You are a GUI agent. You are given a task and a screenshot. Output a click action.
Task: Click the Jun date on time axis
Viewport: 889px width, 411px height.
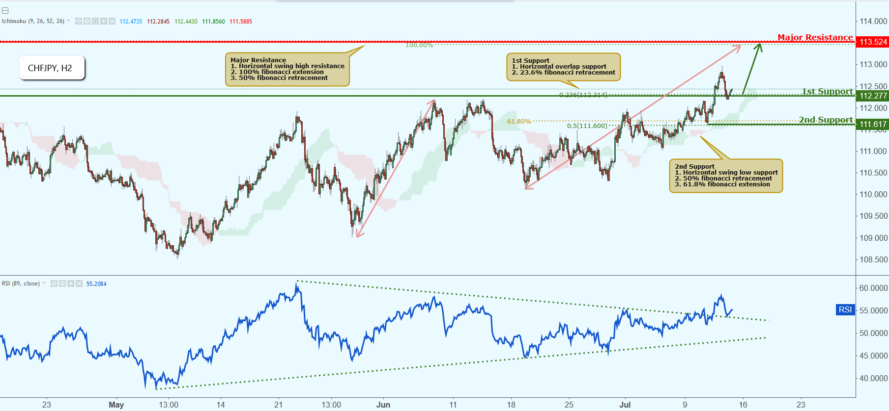click(383, 405)
